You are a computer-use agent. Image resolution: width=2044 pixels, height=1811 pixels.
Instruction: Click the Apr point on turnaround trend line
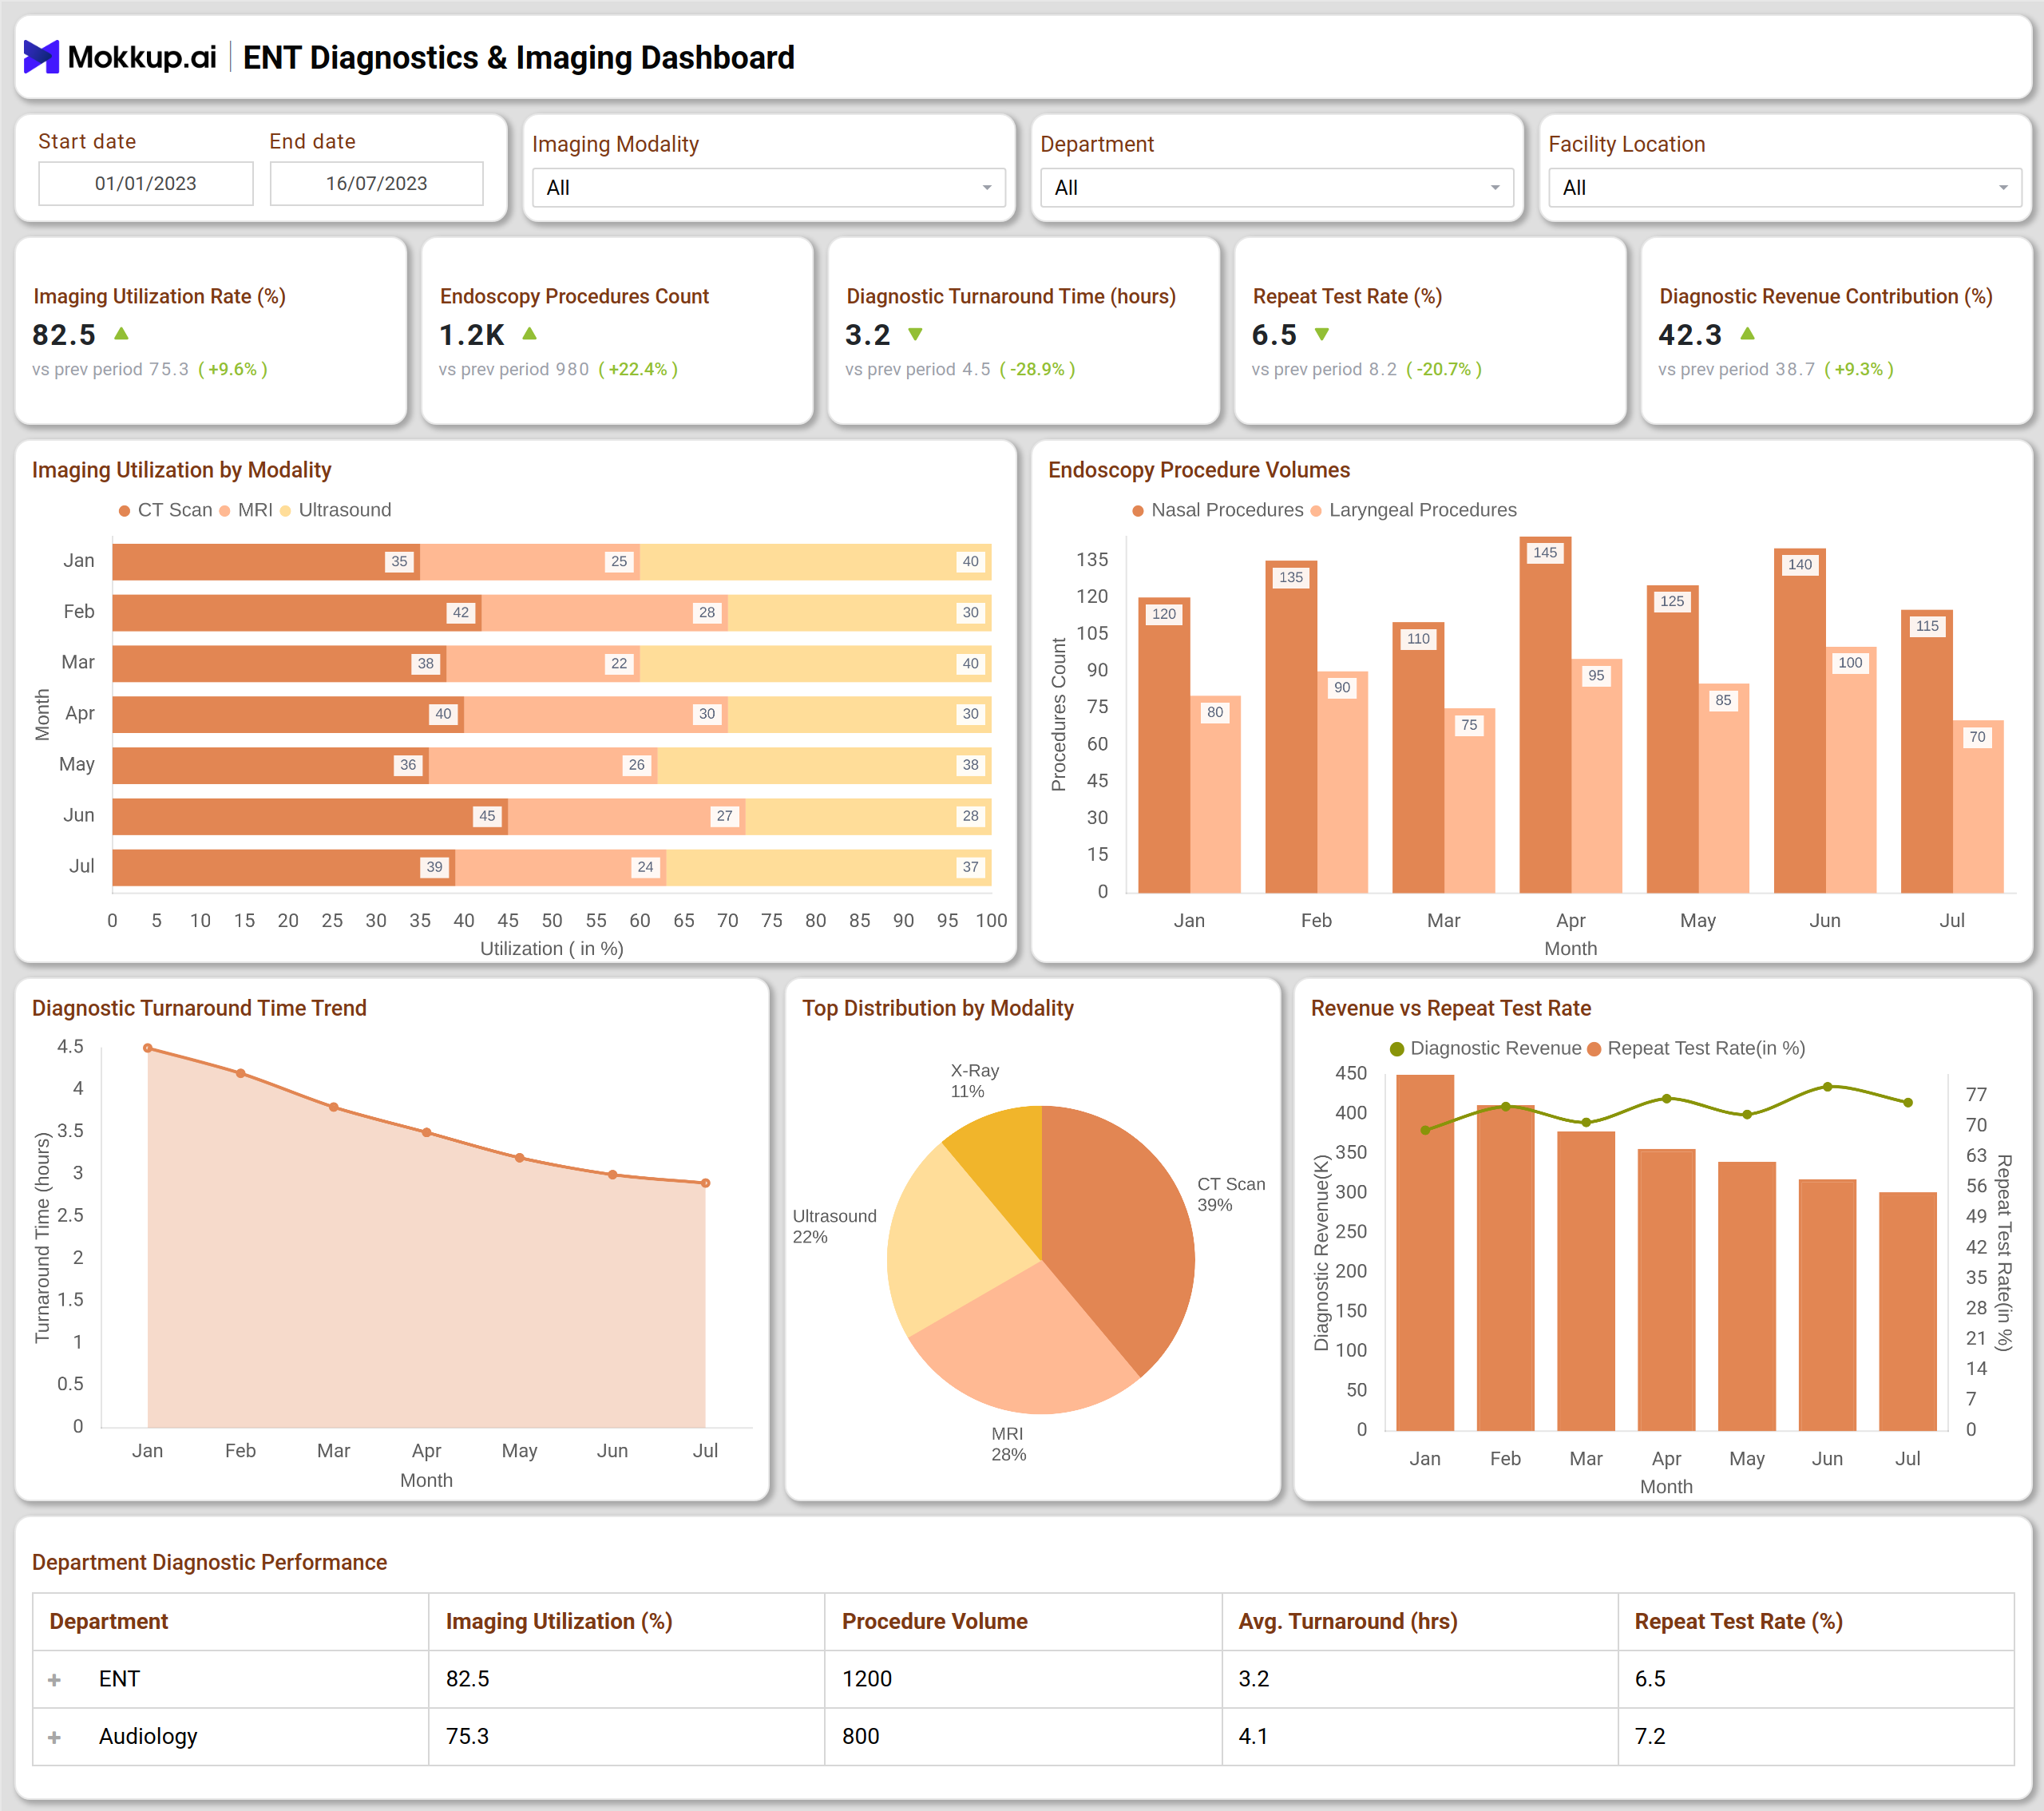click(x=427, y=1133)
